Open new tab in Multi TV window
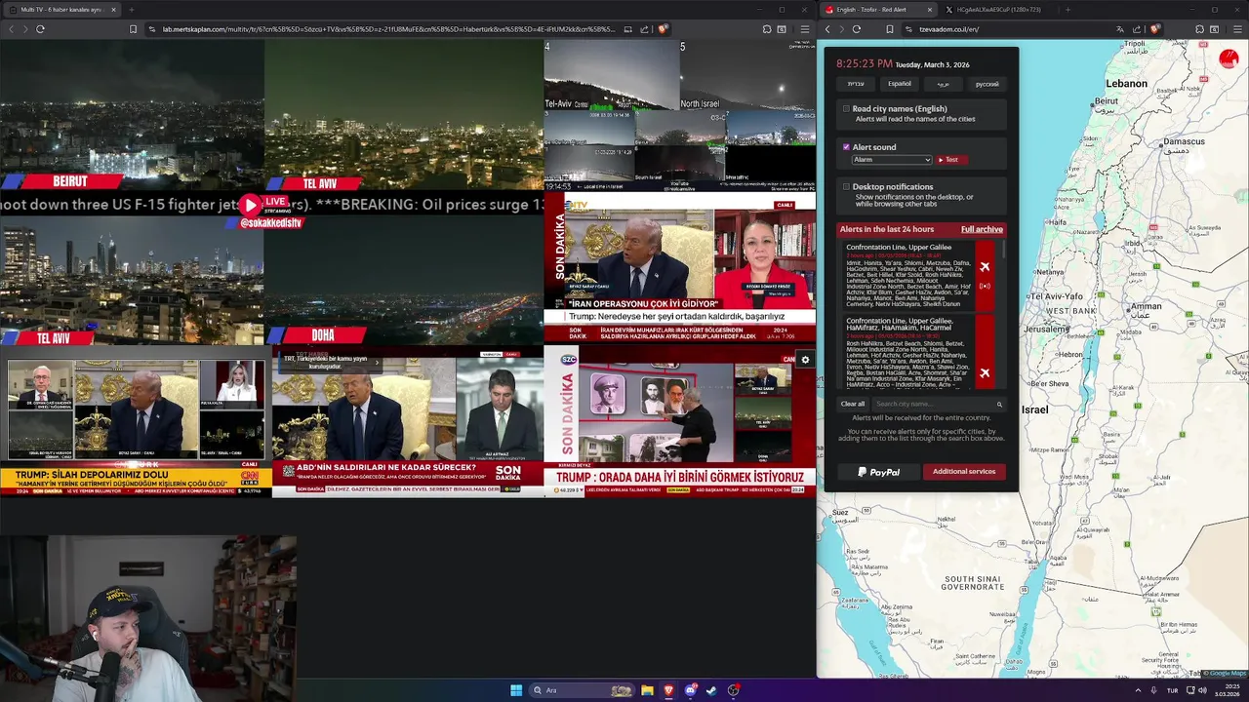 tap(131, 10)
